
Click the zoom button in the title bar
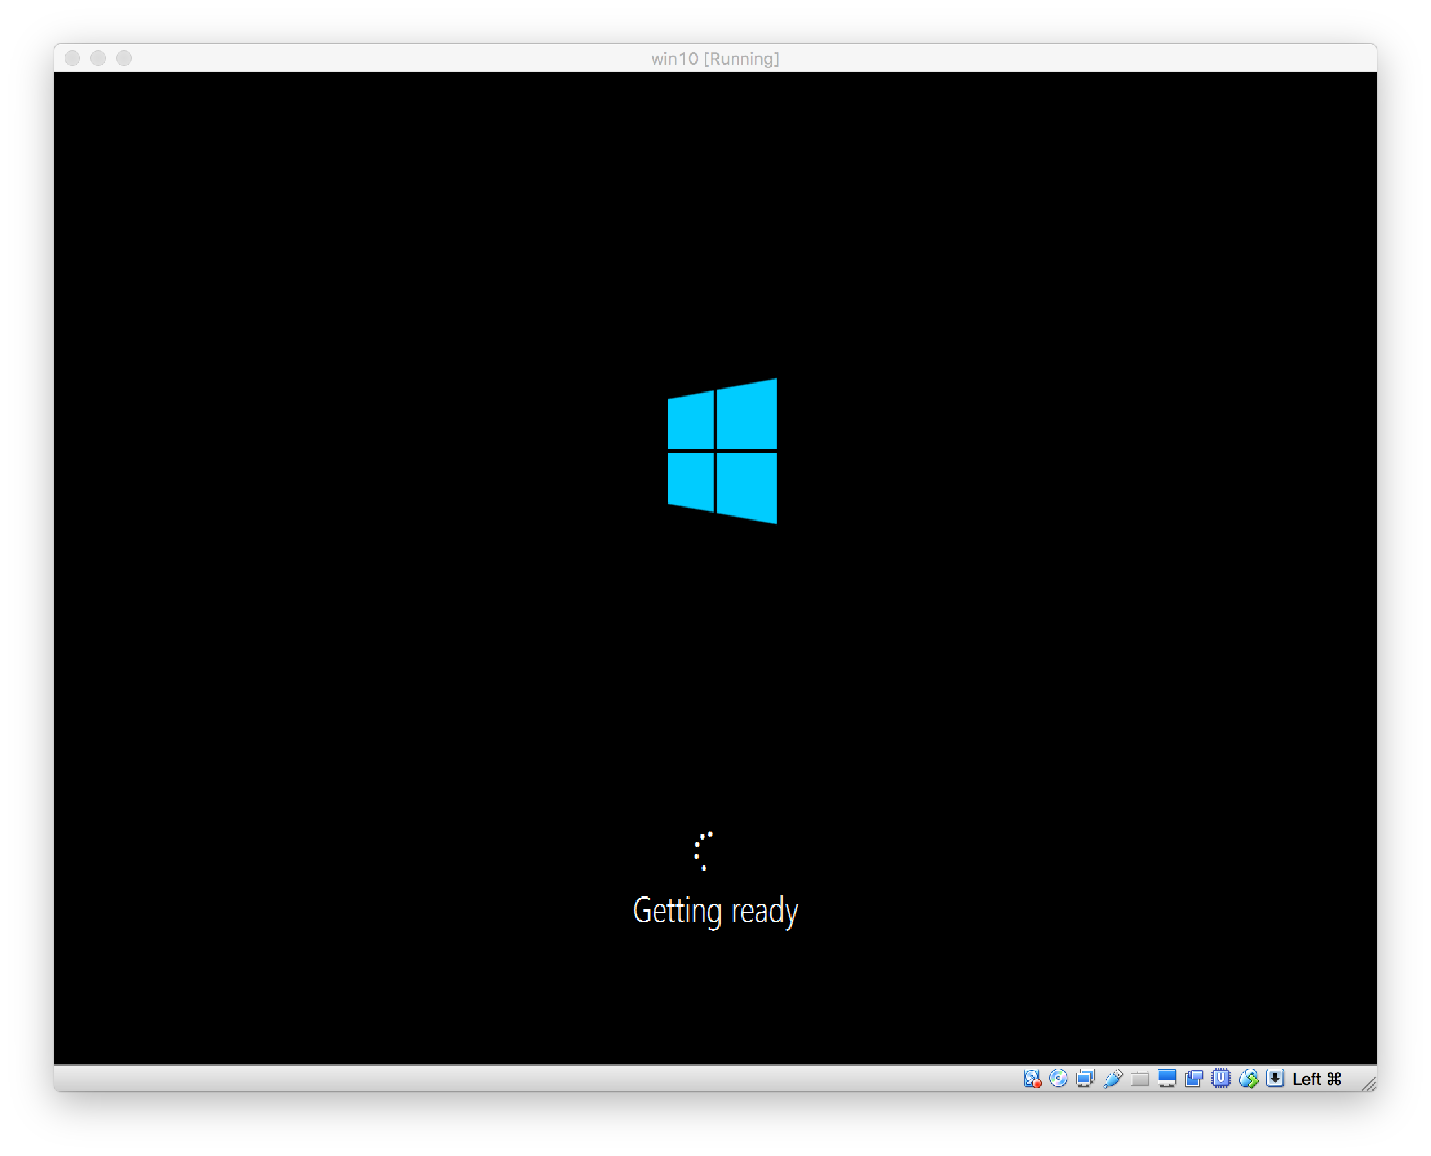124,59
